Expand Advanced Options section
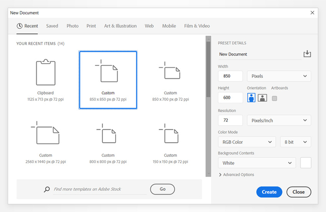Viewport: 326px width, 212px height. point(236,175)
